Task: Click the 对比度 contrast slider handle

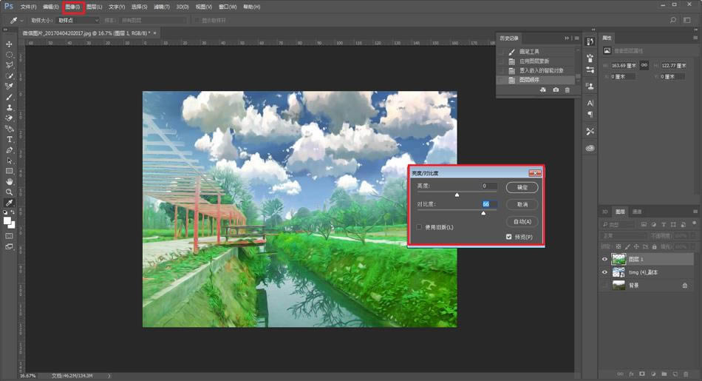Action: tap(483, 213)
